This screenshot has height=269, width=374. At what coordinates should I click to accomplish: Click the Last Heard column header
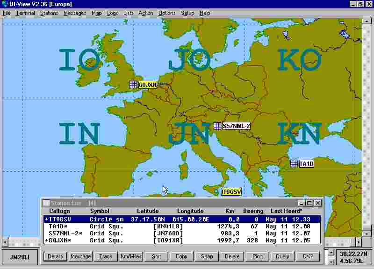coord(286,211)
